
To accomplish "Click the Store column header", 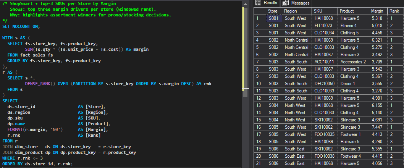I will click(x=273, y=11).
